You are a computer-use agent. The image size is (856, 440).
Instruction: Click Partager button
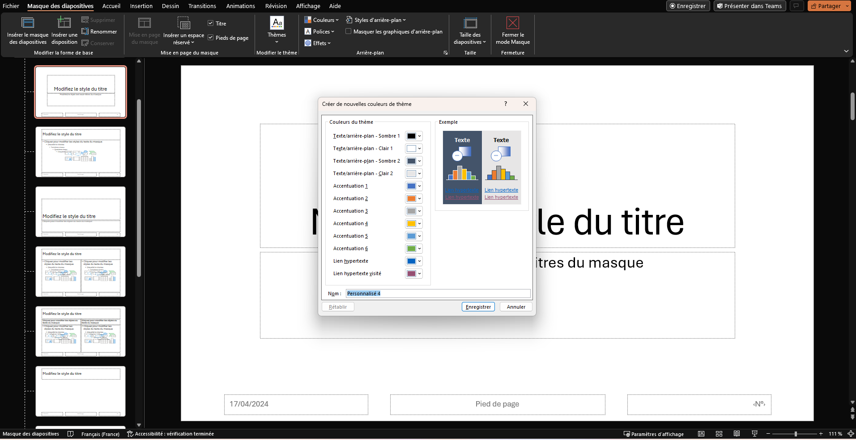coord(826,6)
